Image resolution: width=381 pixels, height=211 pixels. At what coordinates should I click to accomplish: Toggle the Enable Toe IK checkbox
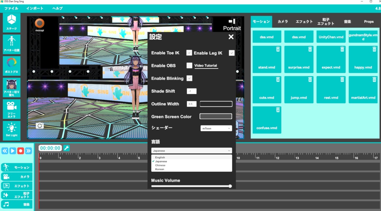coord(189,53)
